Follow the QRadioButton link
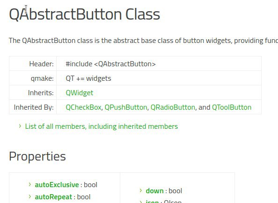This screenshot has height=203, width=278. pos(173,107)
